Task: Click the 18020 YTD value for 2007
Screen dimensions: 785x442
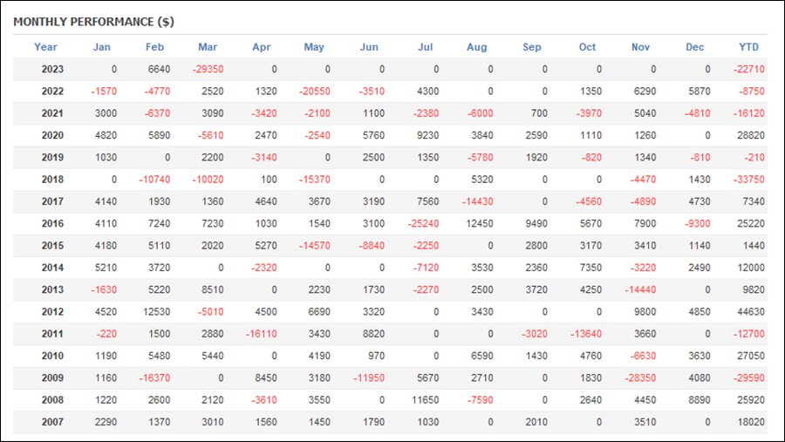Action: (x=751, y=421)
